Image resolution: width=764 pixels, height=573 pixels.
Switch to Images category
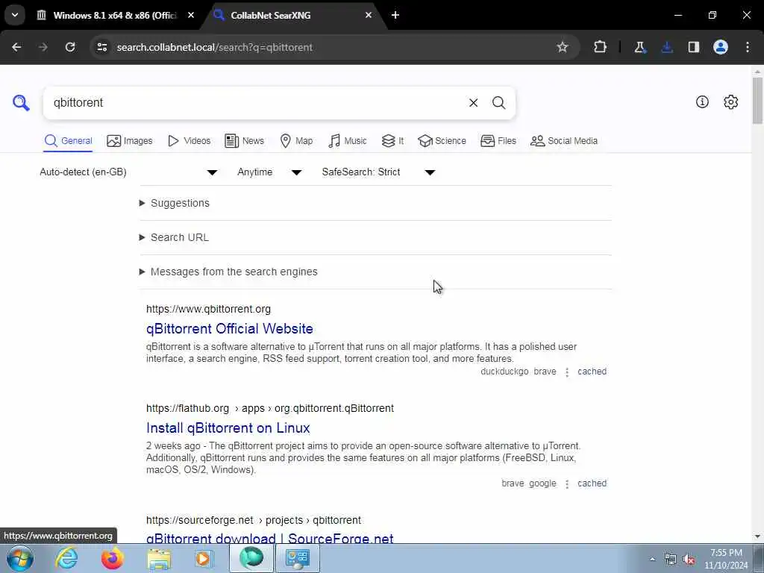pos(130,141)
